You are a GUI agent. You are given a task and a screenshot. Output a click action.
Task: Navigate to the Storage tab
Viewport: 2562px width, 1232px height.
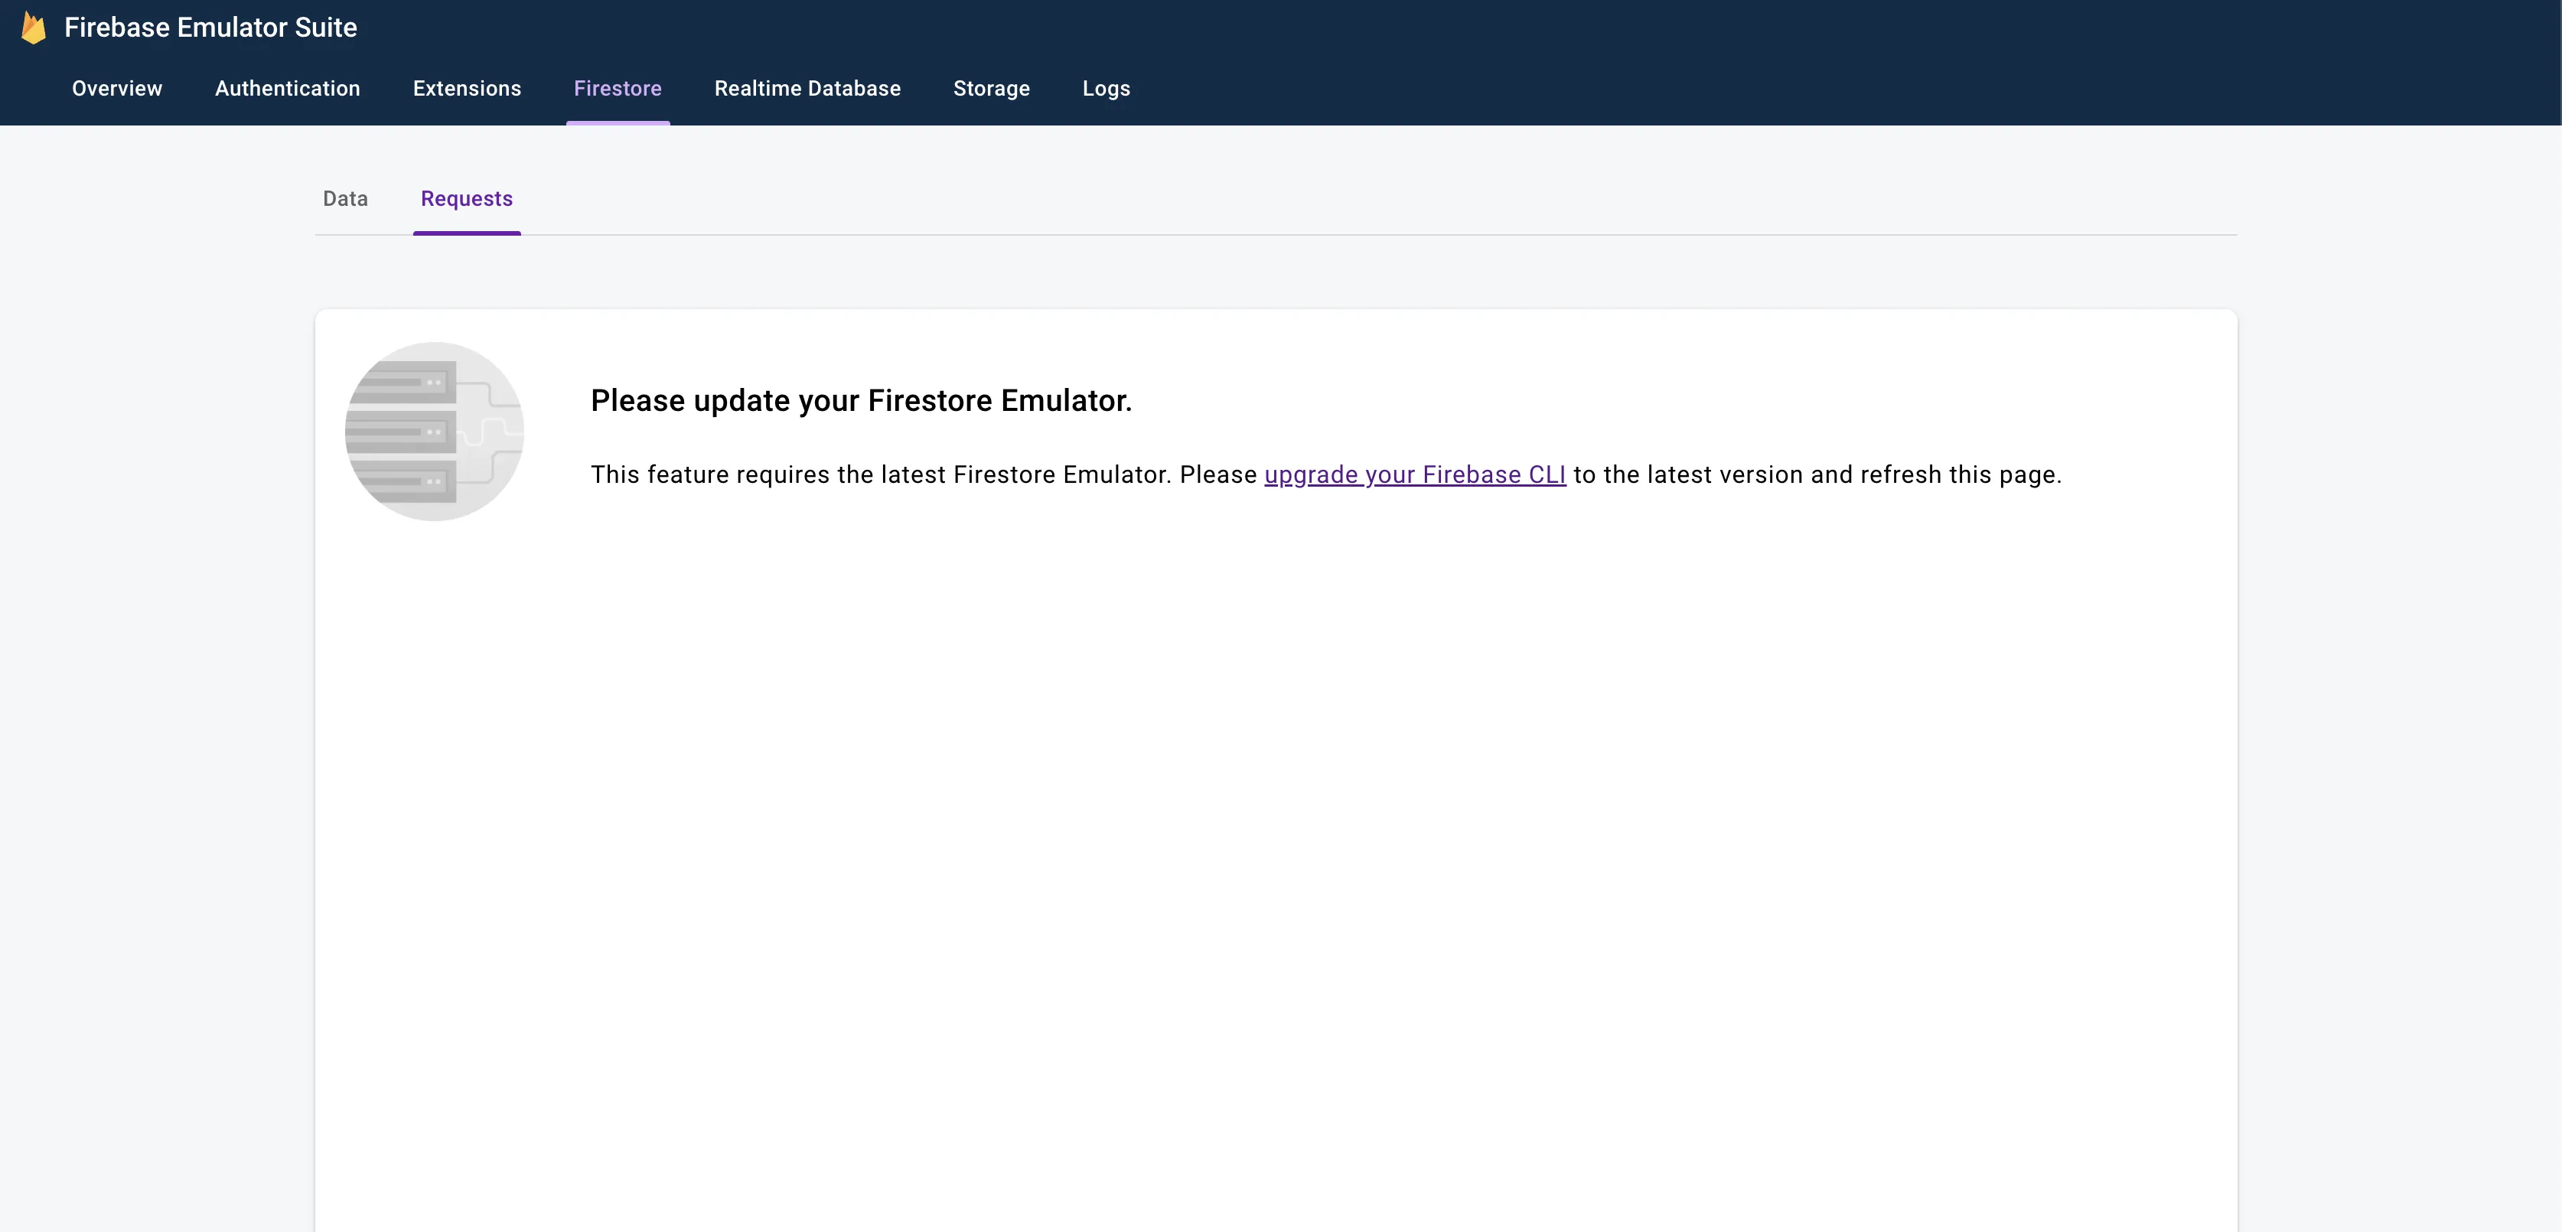point(990,89)
